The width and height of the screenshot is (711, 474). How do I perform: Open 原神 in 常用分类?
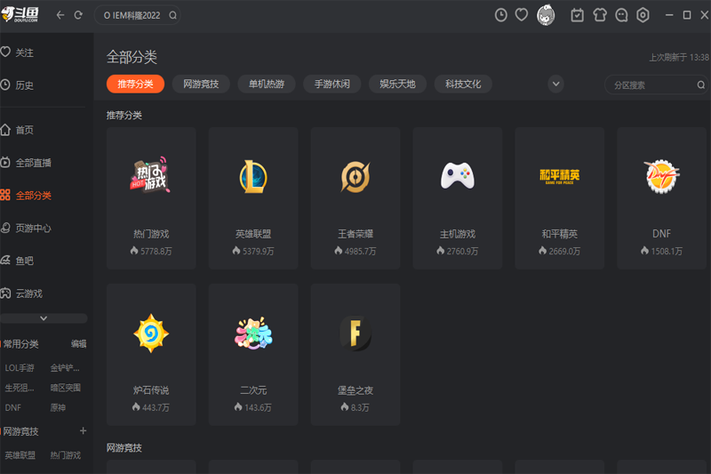(x=58, y=408)
